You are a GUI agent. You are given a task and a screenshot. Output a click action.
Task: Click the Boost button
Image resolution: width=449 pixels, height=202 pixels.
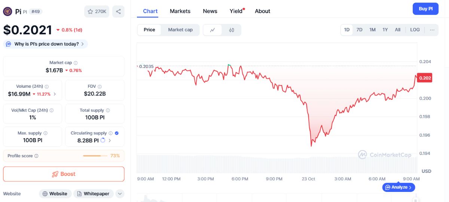[64, 174]
